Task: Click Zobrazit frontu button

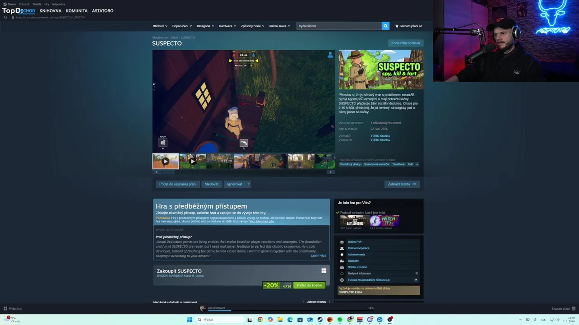Action: tap(402, 184)
